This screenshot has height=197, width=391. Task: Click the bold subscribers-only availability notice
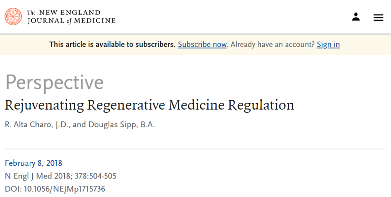112,45
